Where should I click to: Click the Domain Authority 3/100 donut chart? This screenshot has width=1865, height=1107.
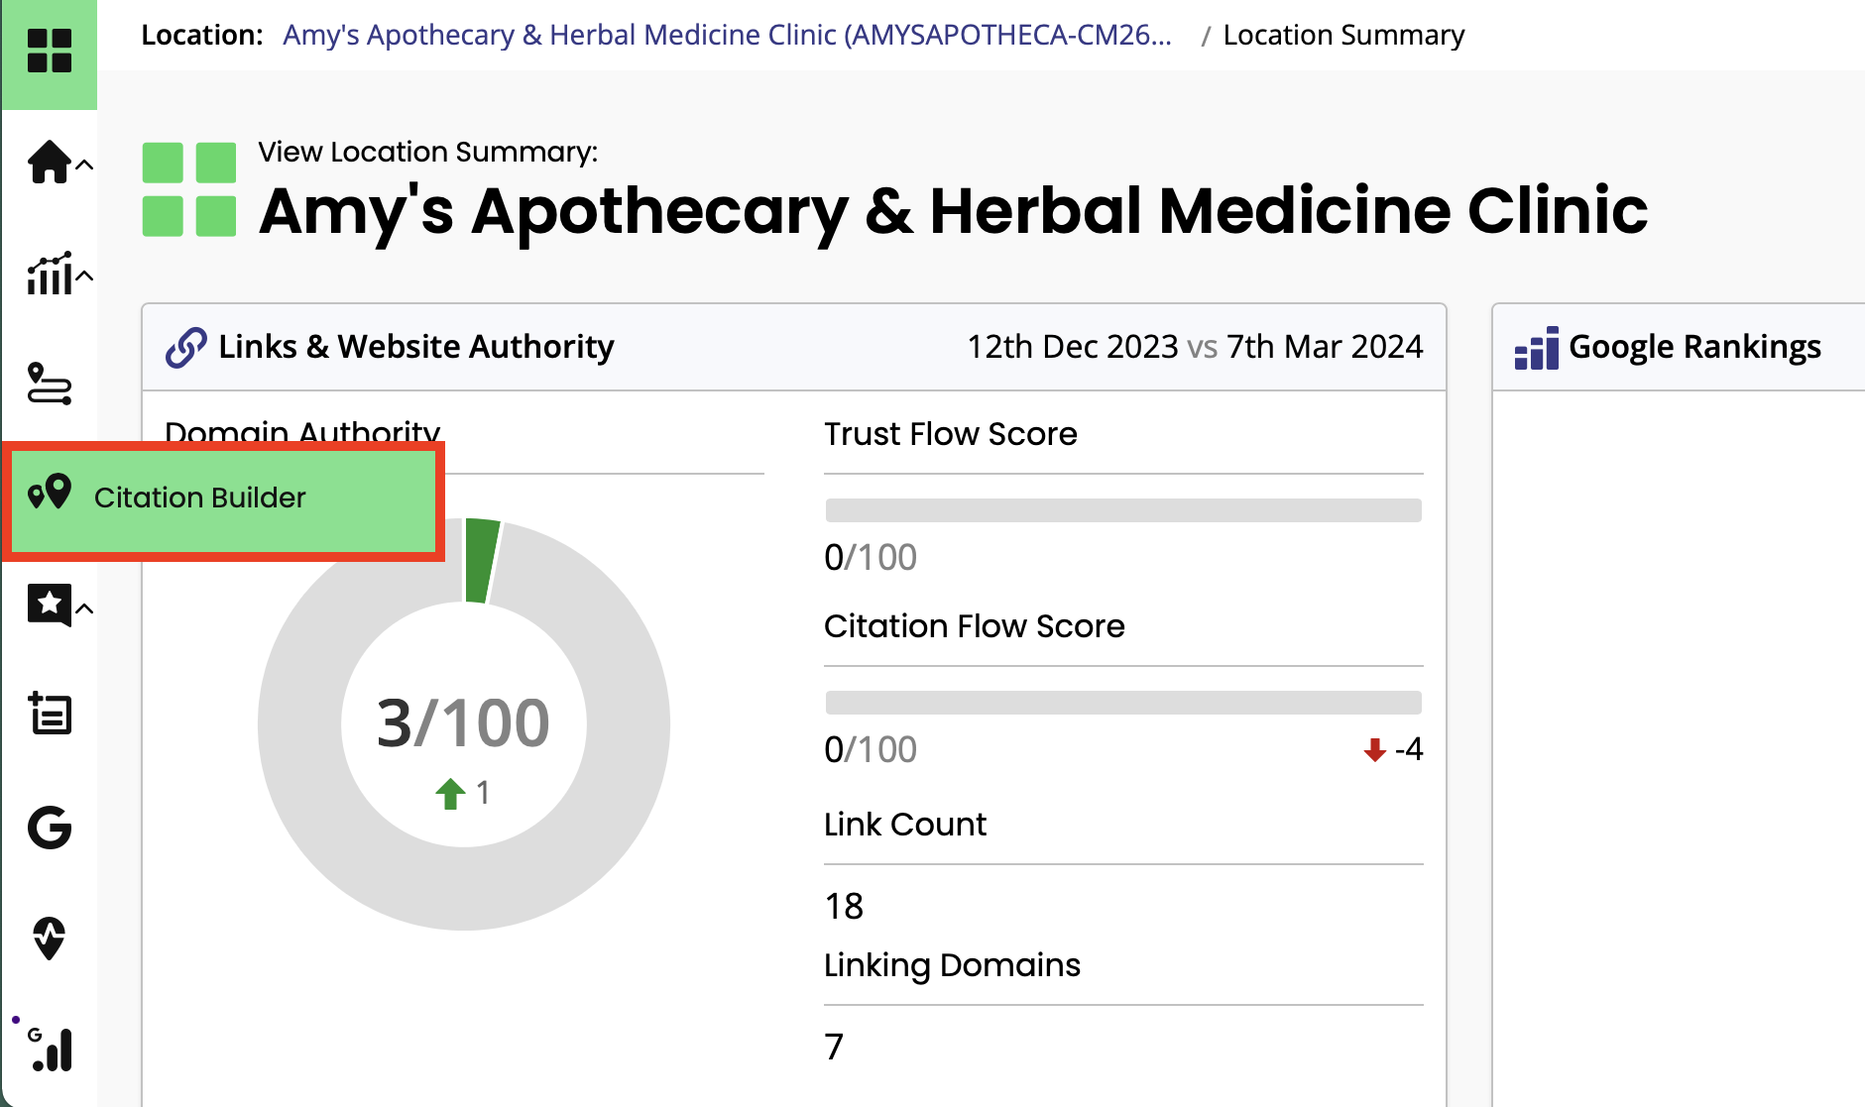(x=463, y=724)
